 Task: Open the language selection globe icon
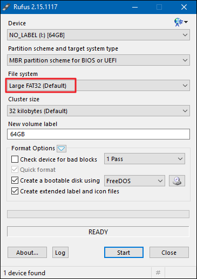tap(181, 22)
